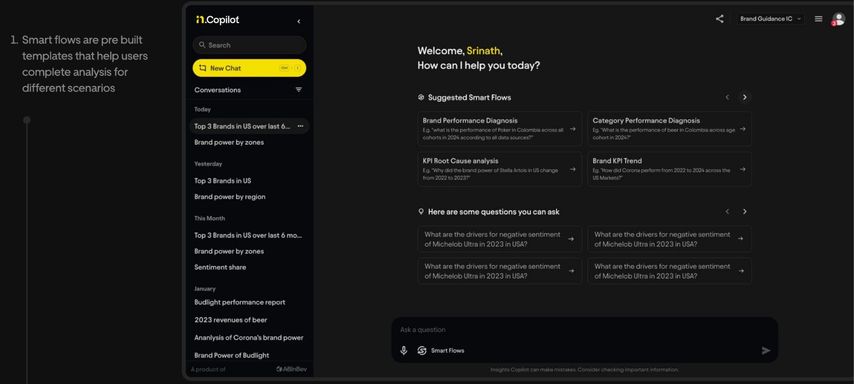
Task: Click the microphone voice input icon
Action: click(404, 350)
